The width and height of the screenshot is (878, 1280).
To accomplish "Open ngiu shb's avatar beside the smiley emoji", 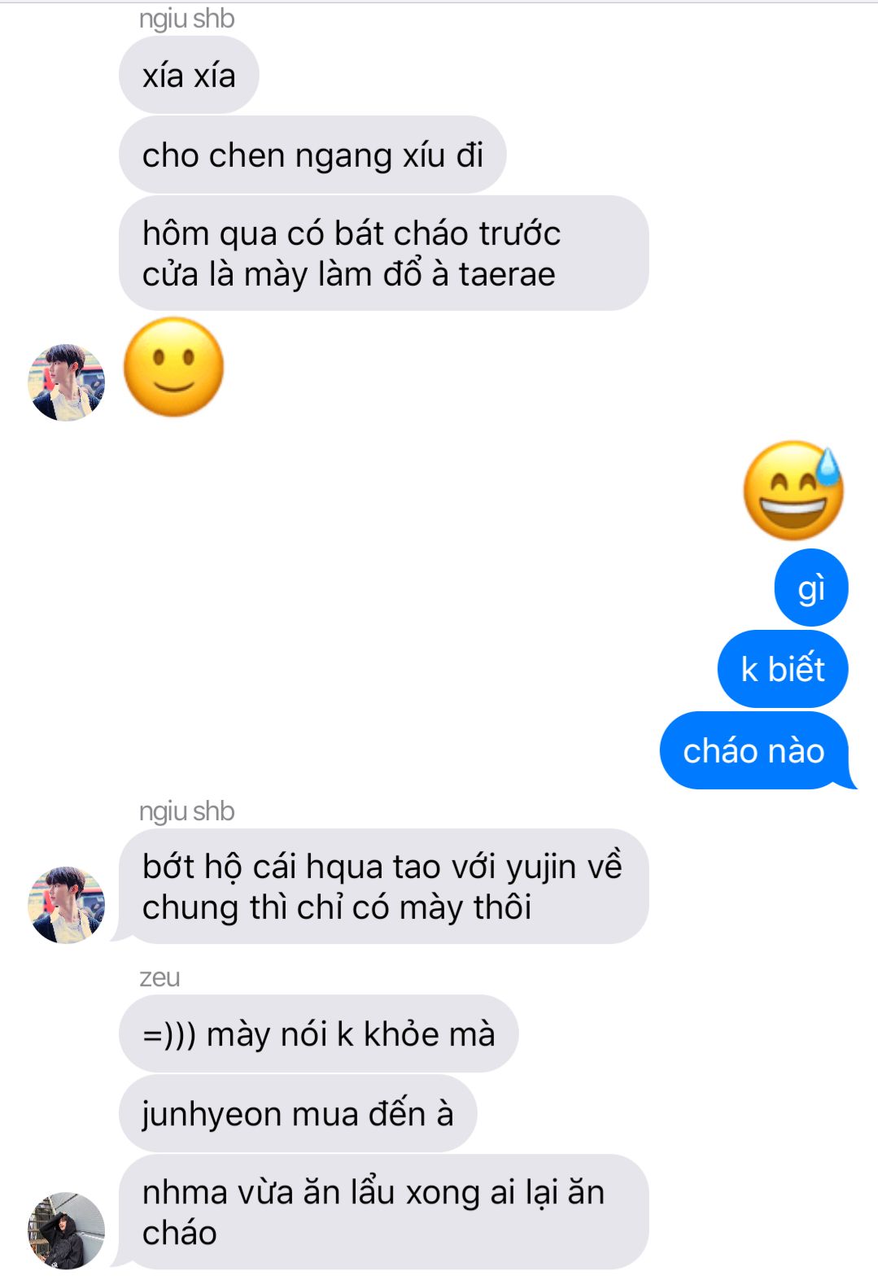I will (67, 382).
